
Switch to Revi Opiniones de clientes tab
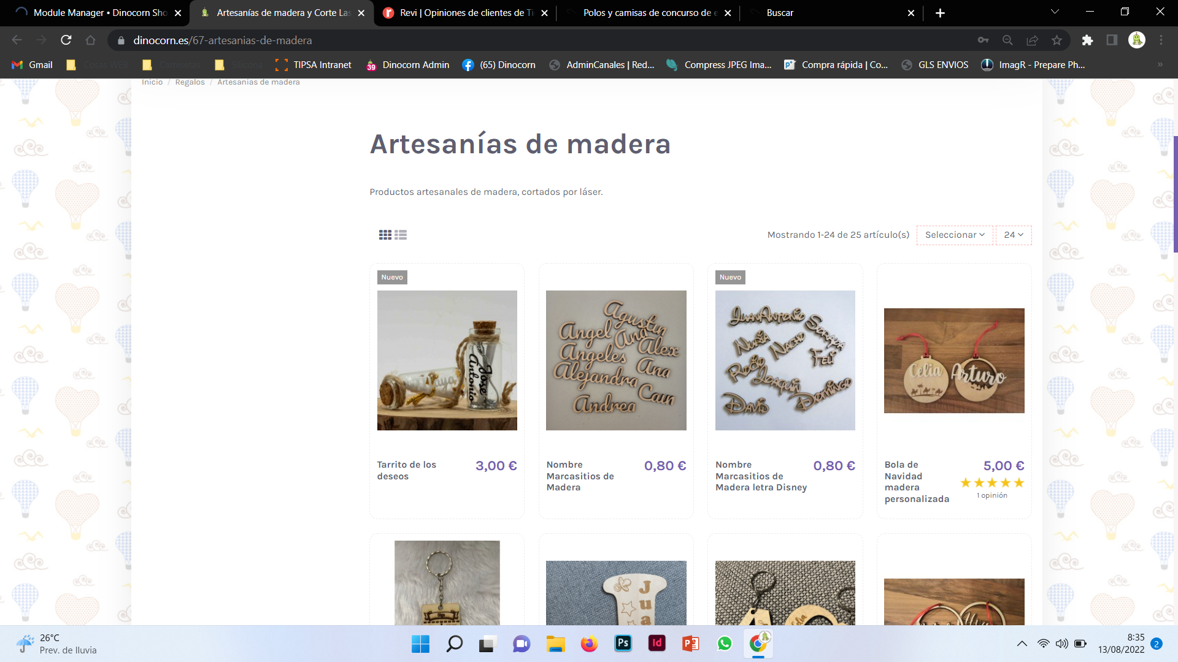point(466,13)
